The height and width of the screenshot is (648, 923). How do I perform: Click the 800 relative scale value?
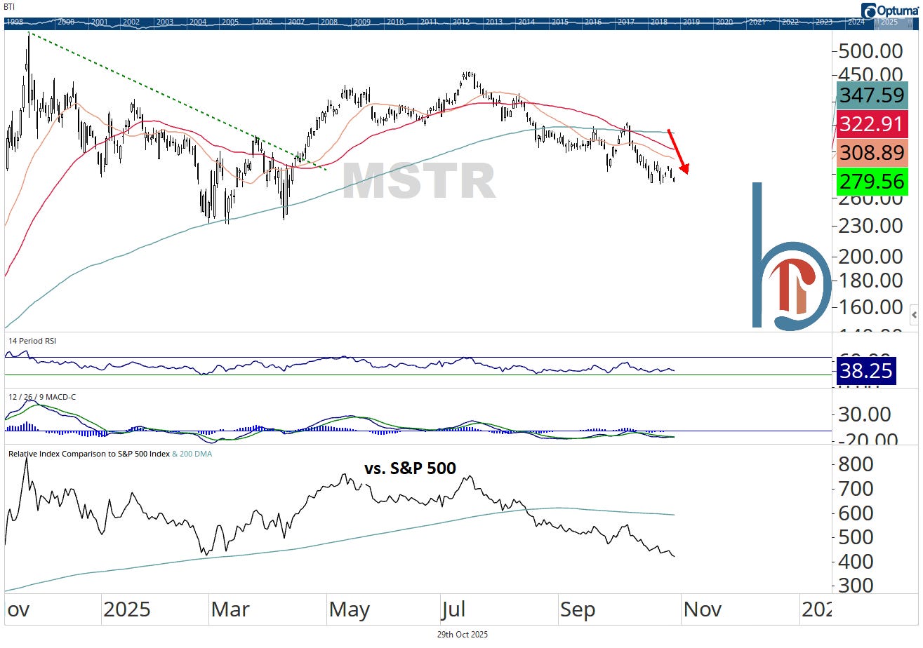855,464
